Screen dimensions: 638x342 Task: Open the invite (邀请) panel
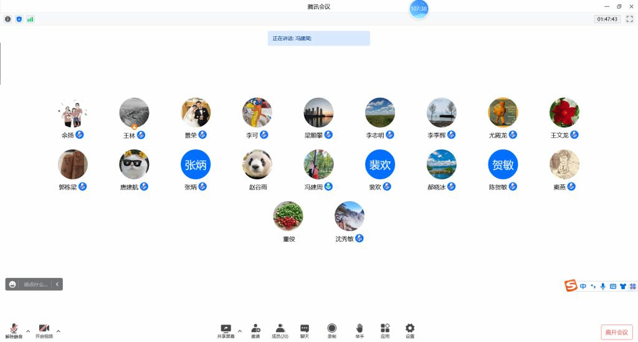click(x=255, y=330)
